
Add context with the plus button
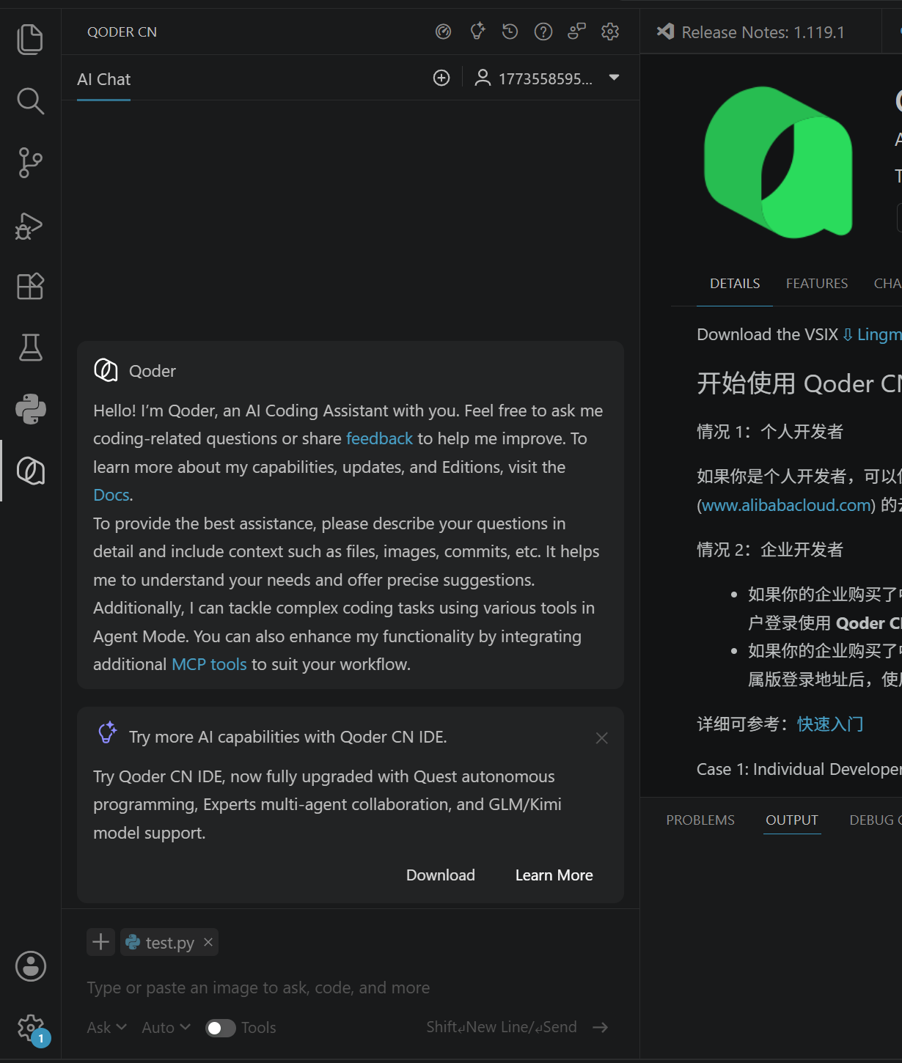(101, 941)
